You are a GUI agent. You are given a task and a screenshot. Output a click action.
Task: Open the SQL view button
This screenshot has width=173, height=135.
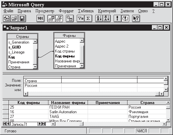[x=41, y=18]
